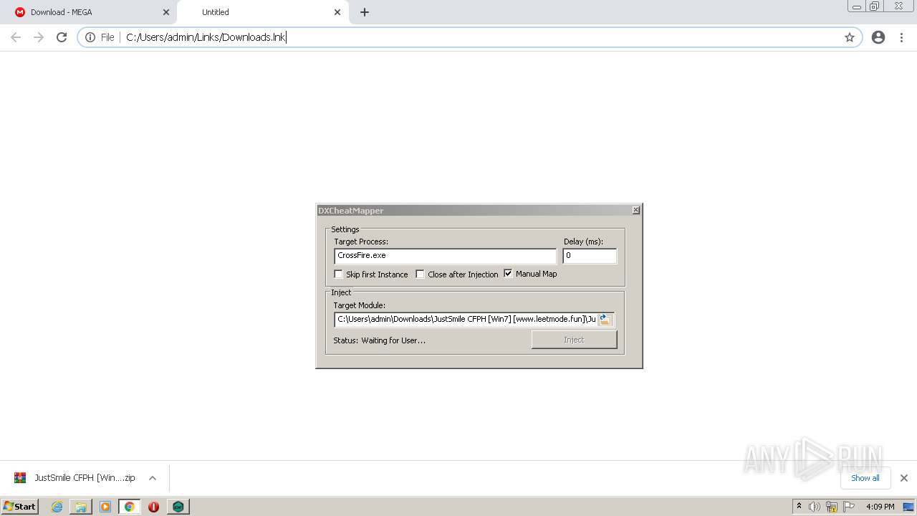Open a new browser tab
Screen dimensions: 917x516
[365, 12]
